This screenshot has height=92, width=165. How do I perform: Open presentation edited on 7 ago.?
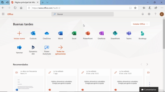point(62,80)
